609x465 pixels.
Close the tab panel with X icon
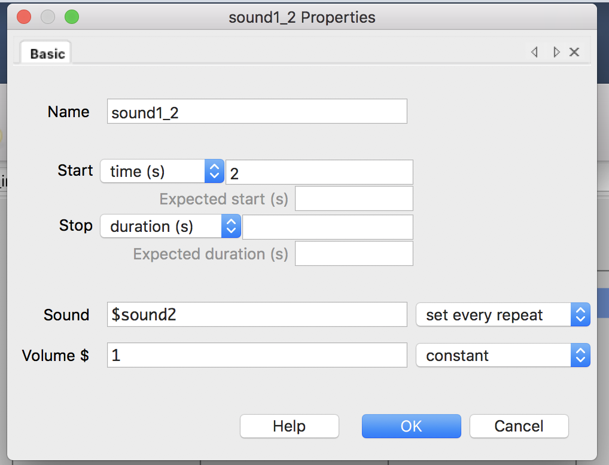click(574, 53)
